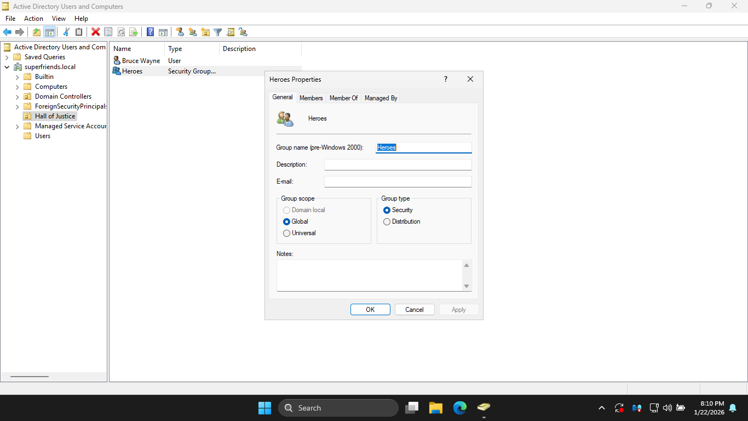Click the Up one level folder icon
Viewport: 748px width, 421px height.
pyautogui.click(x=37, y=32)
